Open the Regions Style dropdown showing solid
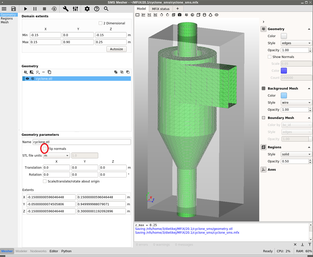 coord(296,154)
